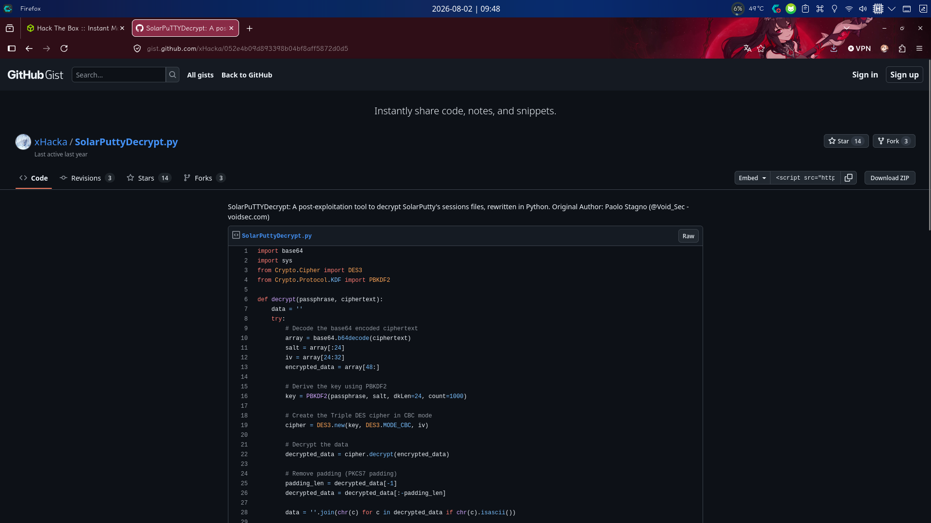Switch to the Stars tab
This screenshot has width=931, height=523.
pos(149,178)
